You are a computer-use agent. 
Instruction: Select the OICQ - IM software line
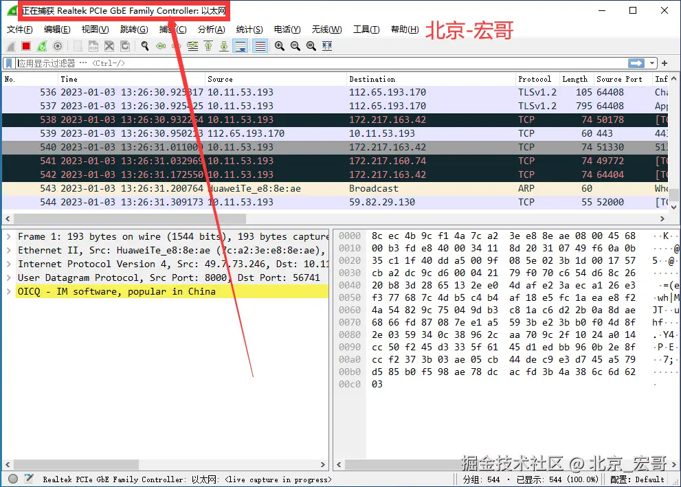click(172, 292)
